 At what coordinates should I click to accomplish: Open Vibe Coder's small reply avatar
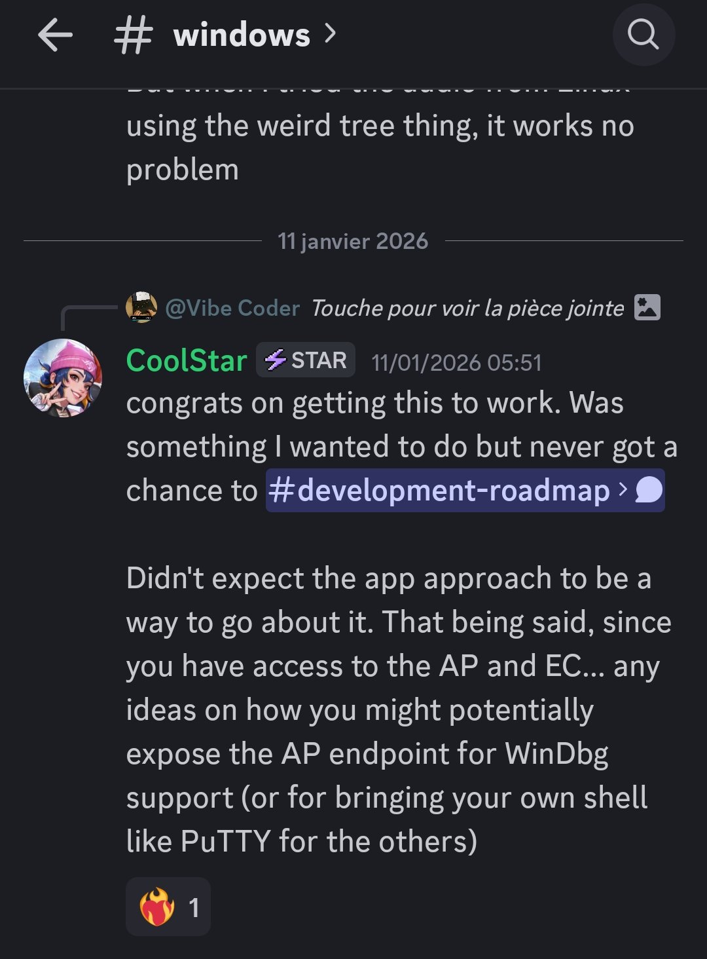tap(141, 307)
